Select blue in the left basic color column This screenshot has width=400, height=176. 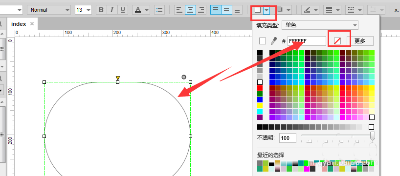(260, 99)
